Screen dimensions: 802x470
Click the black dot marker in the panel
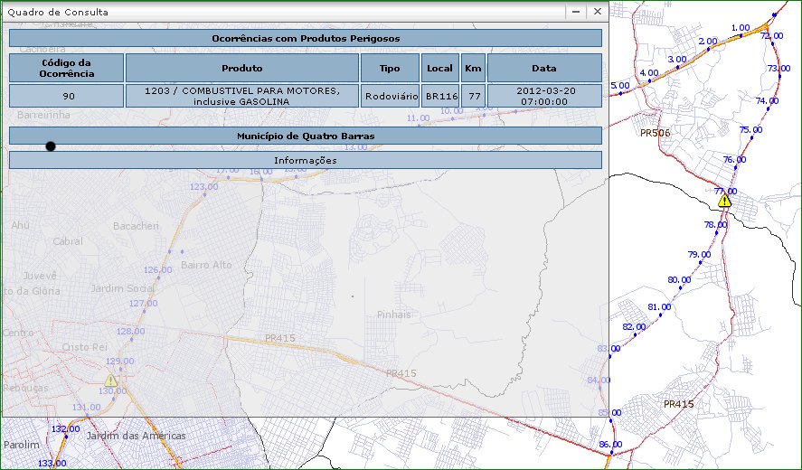51,146
